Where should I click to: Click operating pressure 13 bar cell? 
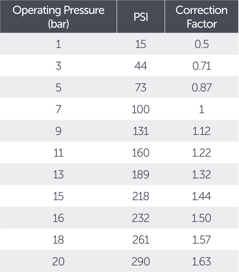(58, 174)
